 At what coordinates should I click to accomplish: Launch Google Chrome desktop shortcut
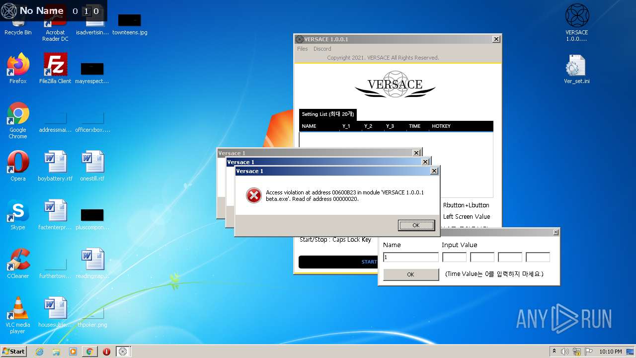coord(18,121)
